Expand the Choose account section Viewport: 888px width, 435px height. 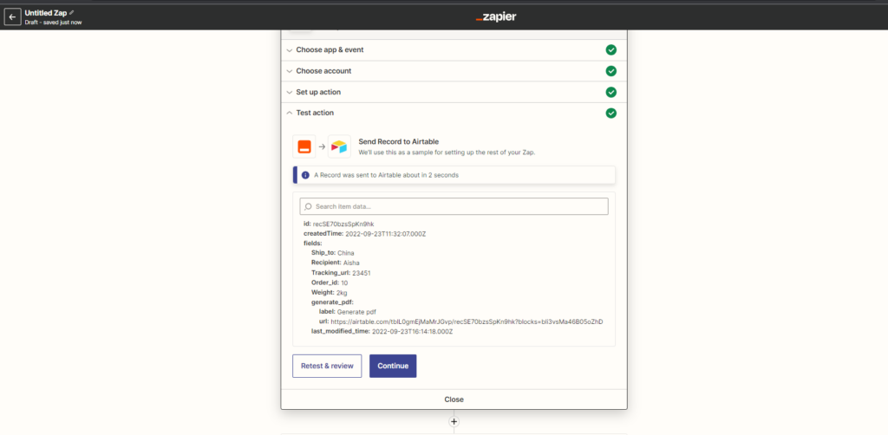click(x=454, y=71)
